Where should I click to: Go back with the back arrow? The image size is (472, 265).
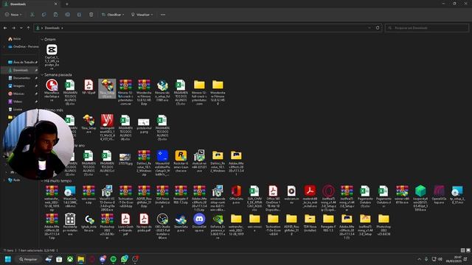pos(5,28)
